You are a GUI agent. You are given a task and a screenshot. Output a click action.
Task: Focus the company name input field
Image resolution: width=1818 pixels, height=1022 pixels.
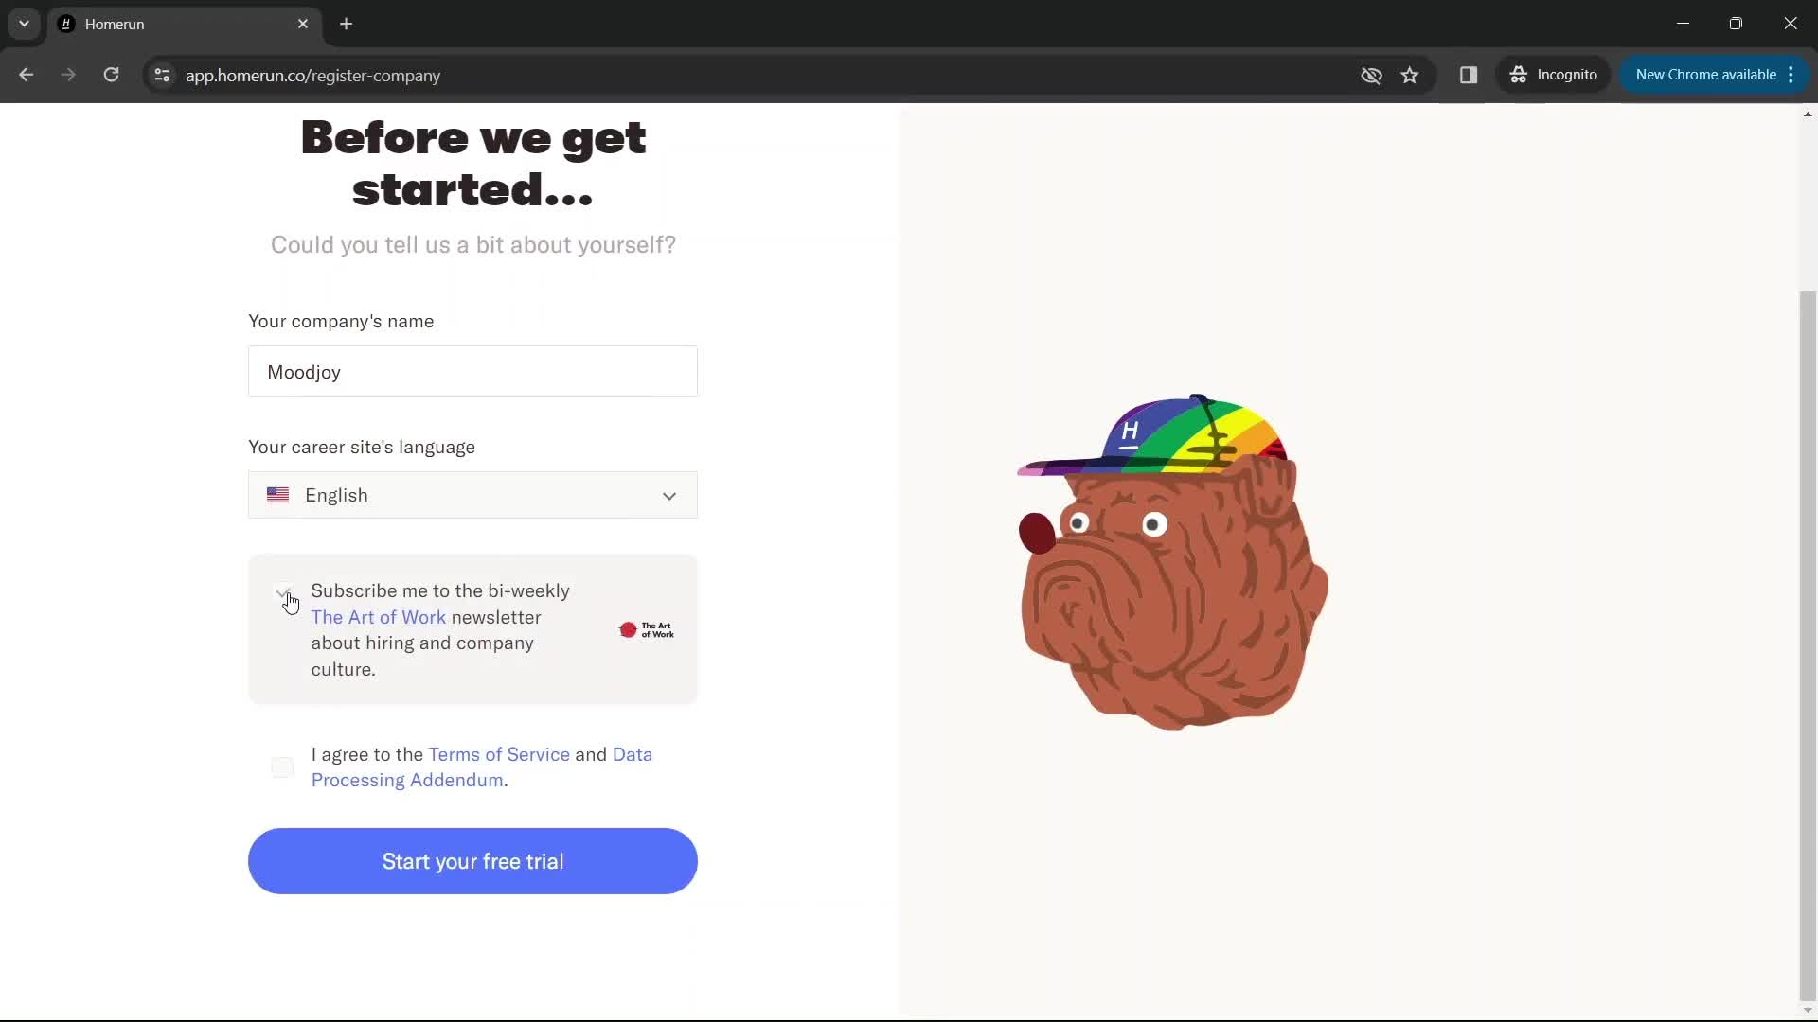point(472,372)
